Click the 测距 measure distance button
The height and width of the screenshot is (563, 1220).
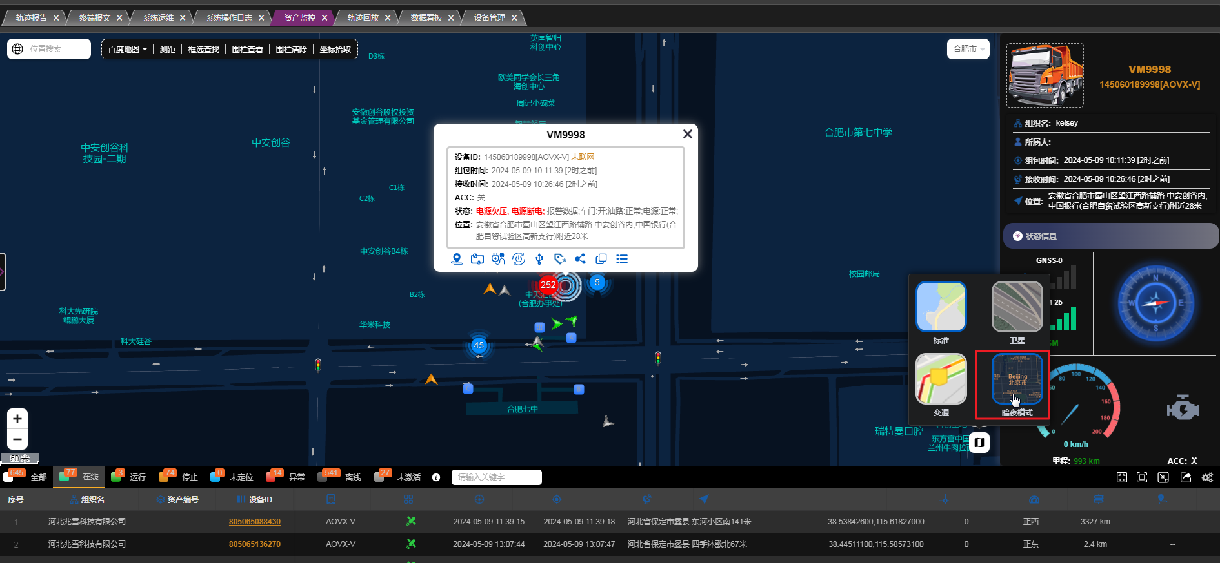(168, 50)
